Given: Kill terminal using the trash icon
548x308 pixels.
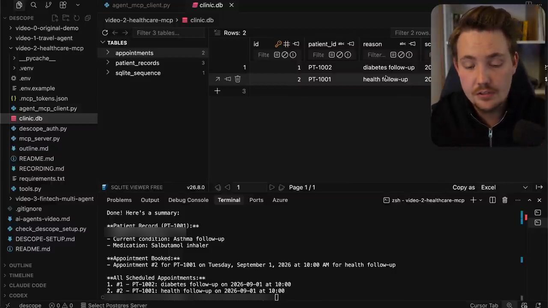Looking at the screenshot, I should coord(505,200).
